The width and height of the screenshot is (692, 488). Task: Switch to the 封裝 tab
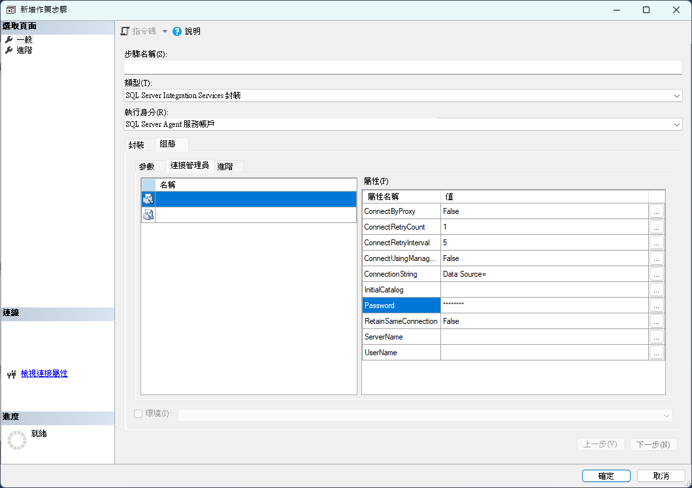pos(137,145)
